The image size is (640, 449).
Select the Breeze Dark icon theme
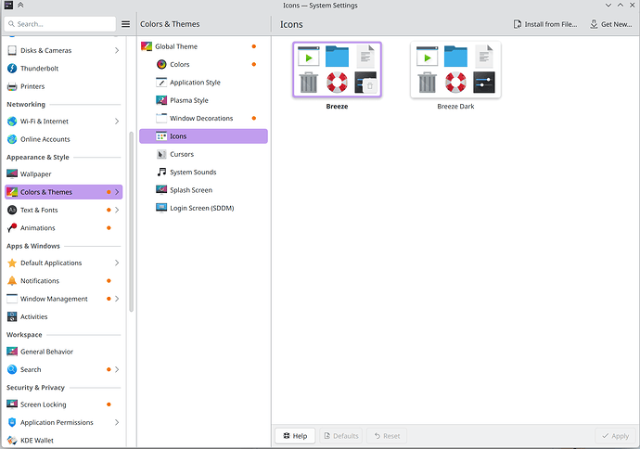tap(455, 71)
